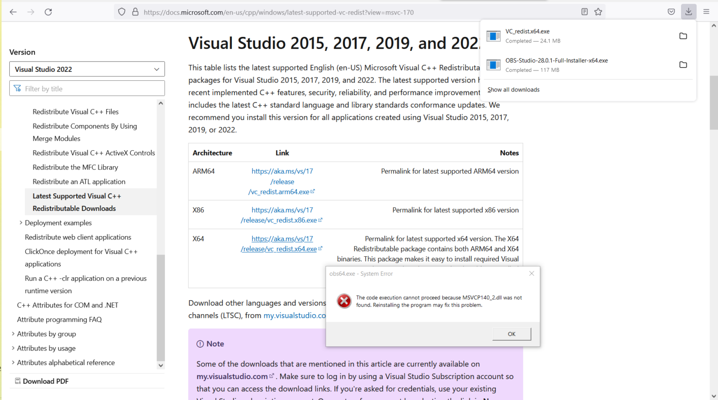This screenshot has width=718, height=400.
Task: Open Redistribute Visual C++ ActiveX Controls
Action: [94, 153]
